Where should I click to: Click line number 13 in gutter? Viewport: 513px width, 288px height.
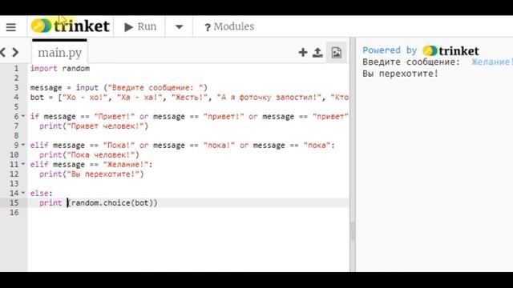coord(14,183)
